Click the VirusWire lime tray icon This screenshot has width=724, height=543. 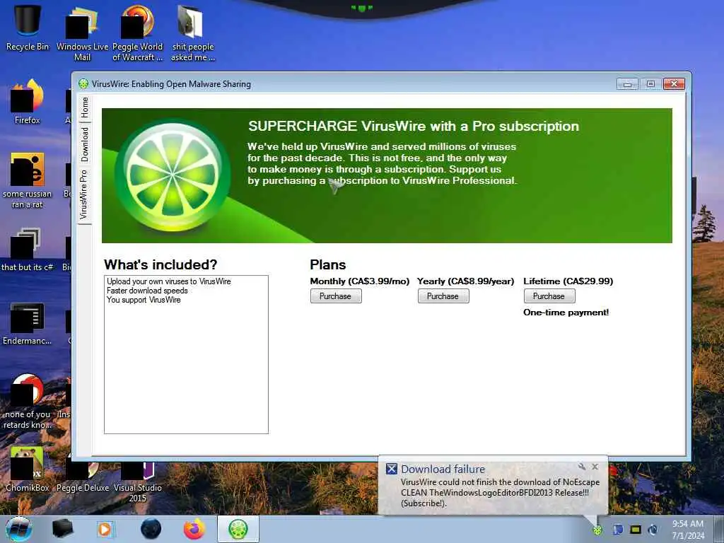(597, 530)
